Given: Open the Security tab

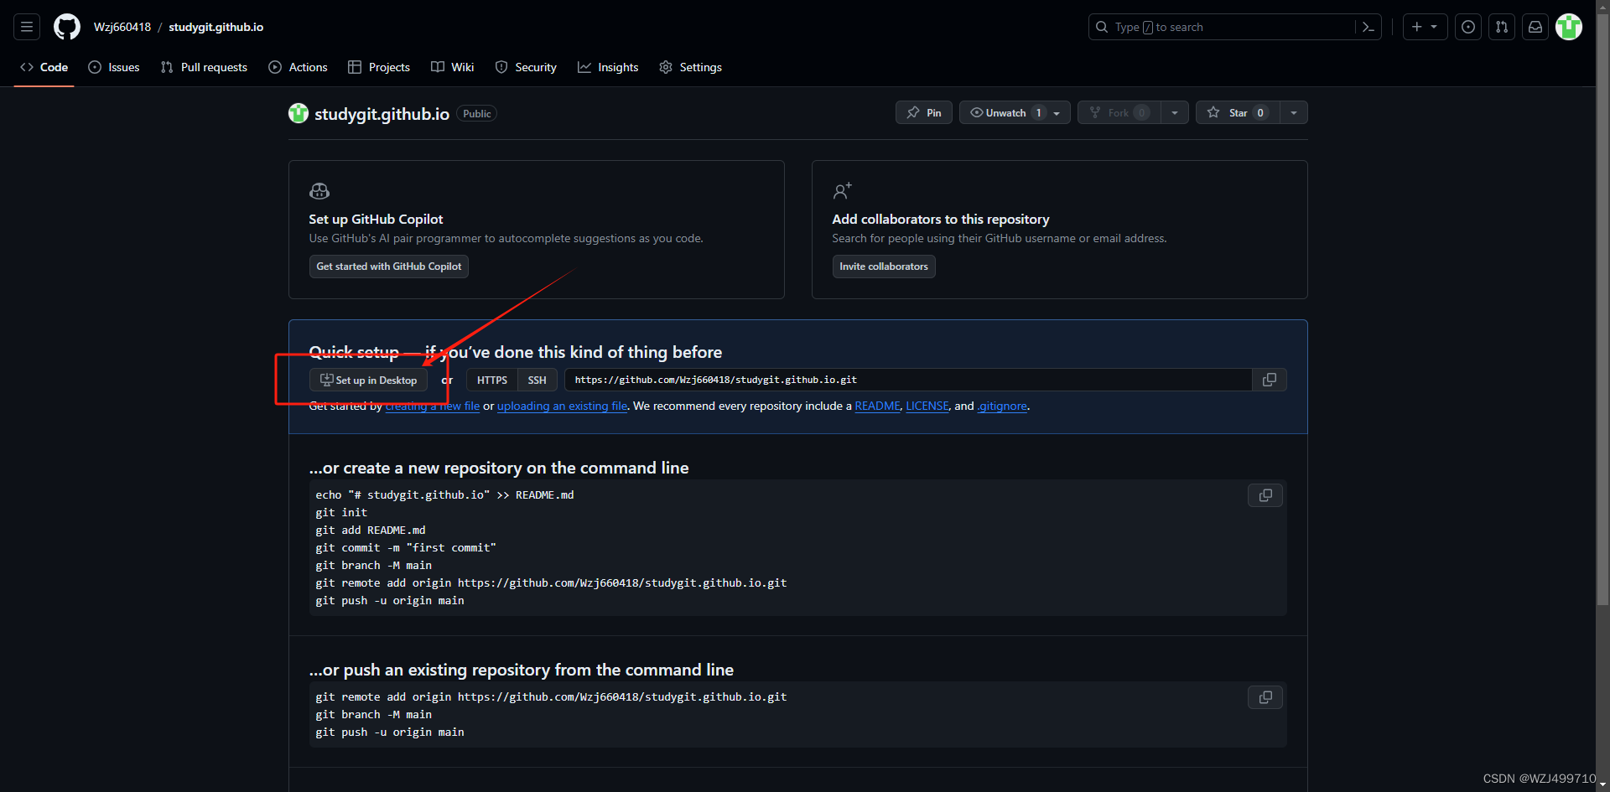Looking at the screenshot, I should click(x=526, y=67).
